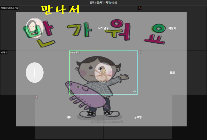Image resolution: width=207 pixels, height=140 pixels.
Task: Click the 나마니 white circular avatar
Action: (x=35, y=73)
